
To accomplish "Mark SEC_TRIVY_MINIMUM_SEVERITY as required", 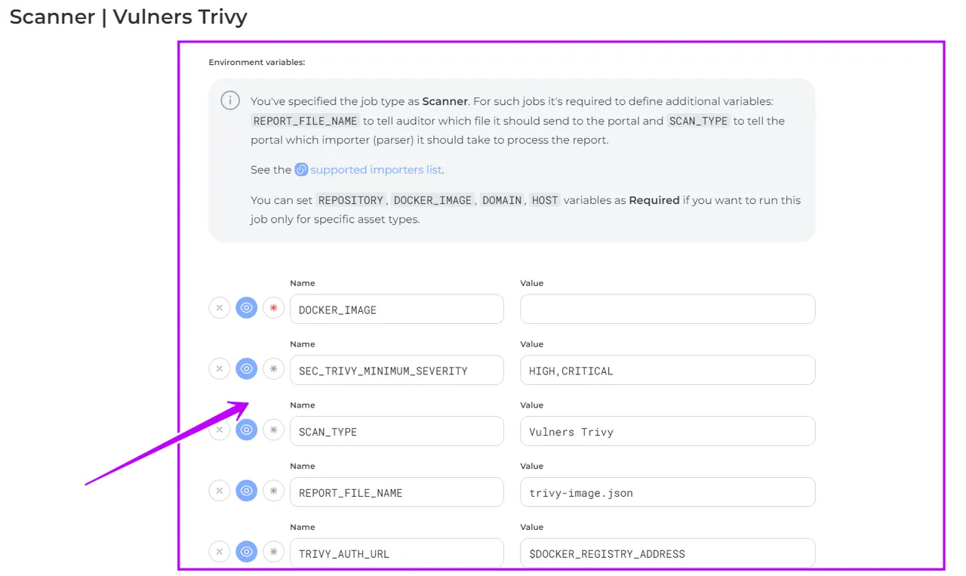I will point(273,369).
